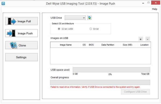Viewport: 161px width, 104px height.
Task: Click the app icon in title bar
Action: pos(3,3)
